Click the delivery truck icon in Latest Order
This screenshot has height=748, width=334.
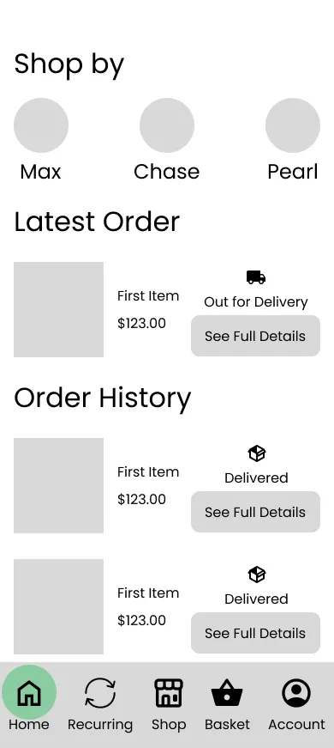point(256,277)
